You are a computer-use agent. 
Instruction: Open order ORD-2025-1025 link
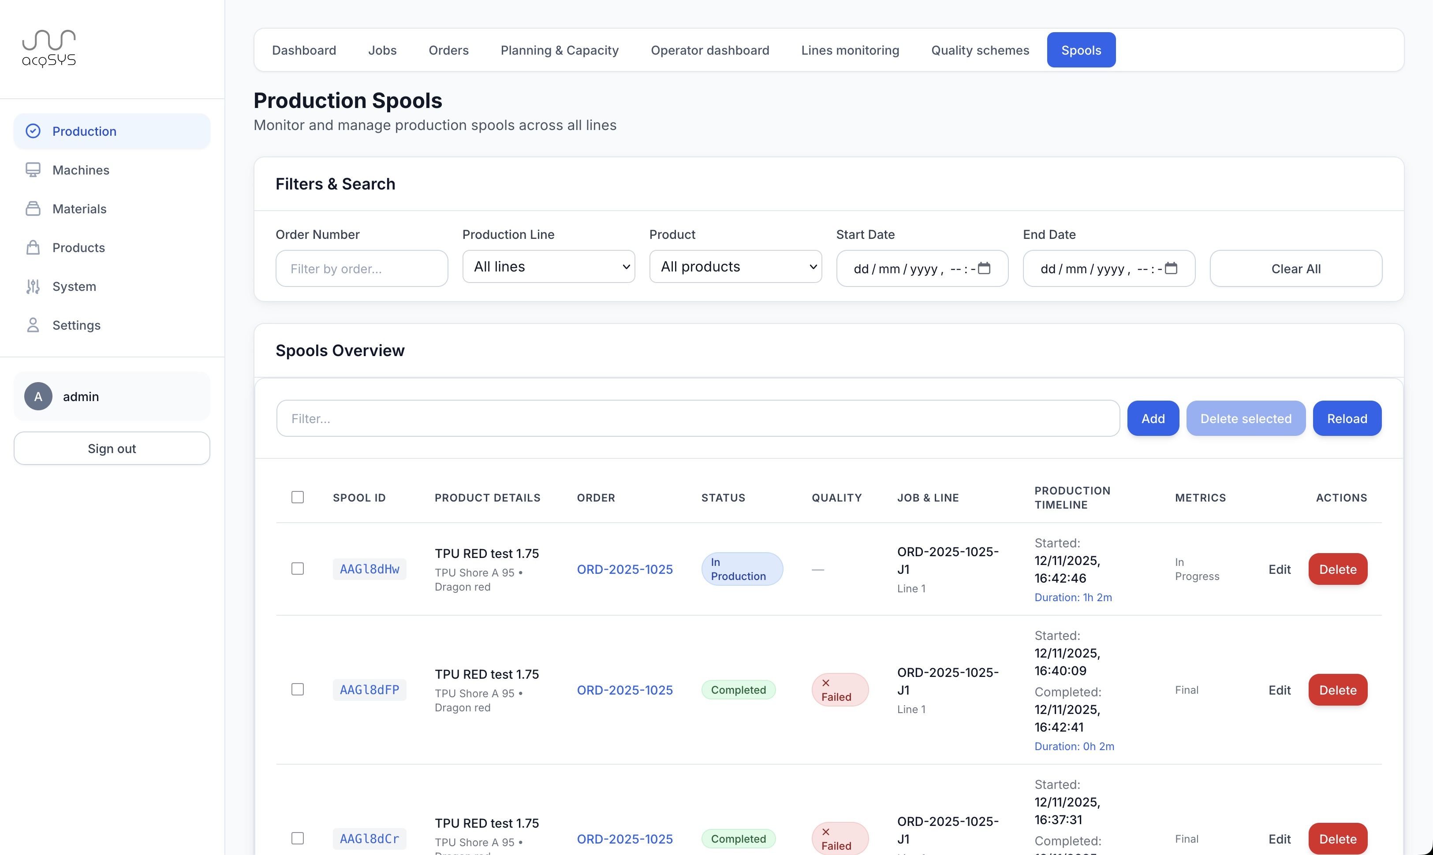(x=625, y=569)
